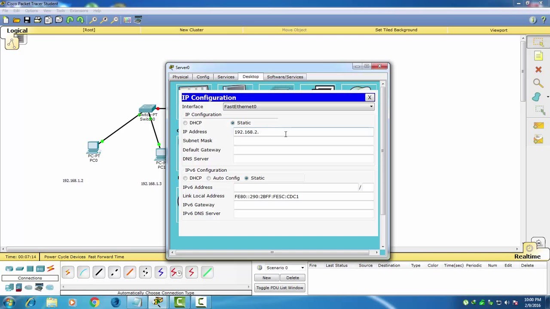Zoom out with the minus magnifier icon
Screen dimensions: 550x309
tap(115, 20)
